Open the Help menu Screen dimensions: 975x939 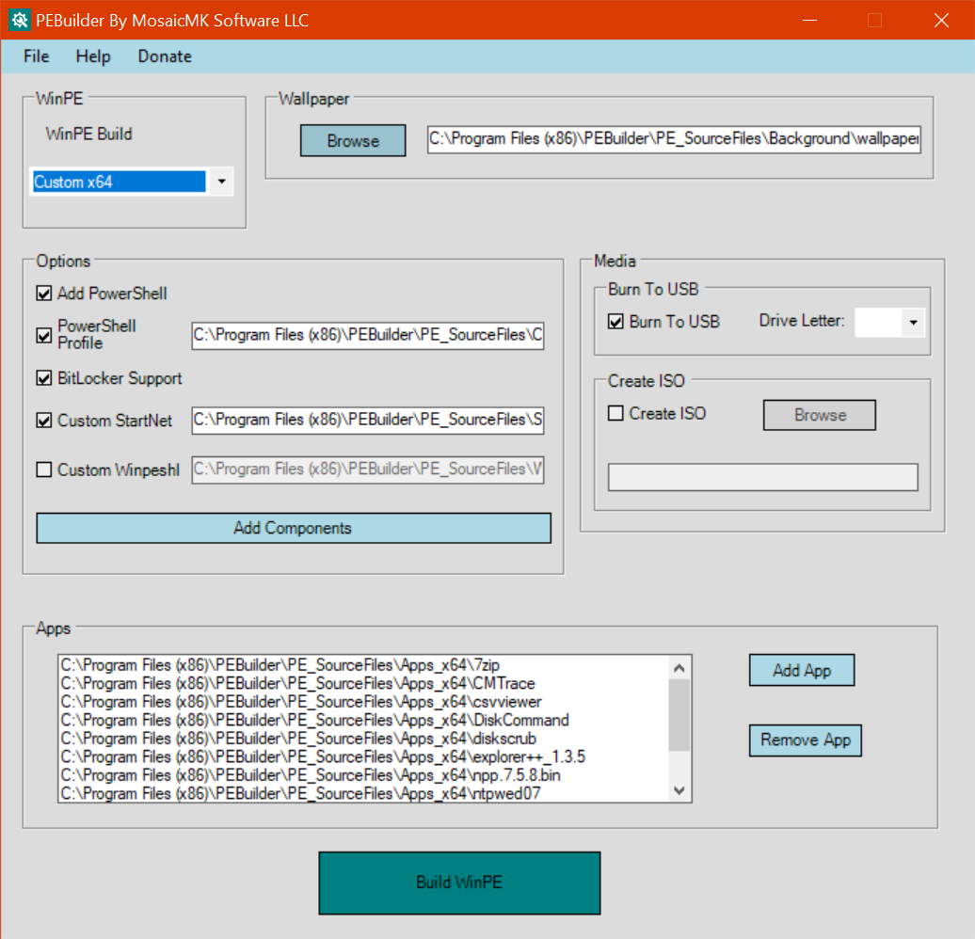[93, 56]
